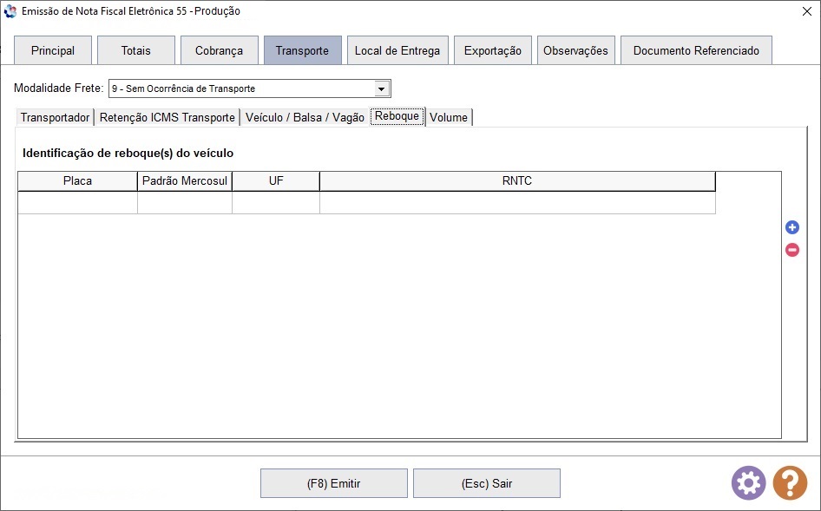
Task: Expand the Modalidade Frete dropdown
Action: point(381,88)
